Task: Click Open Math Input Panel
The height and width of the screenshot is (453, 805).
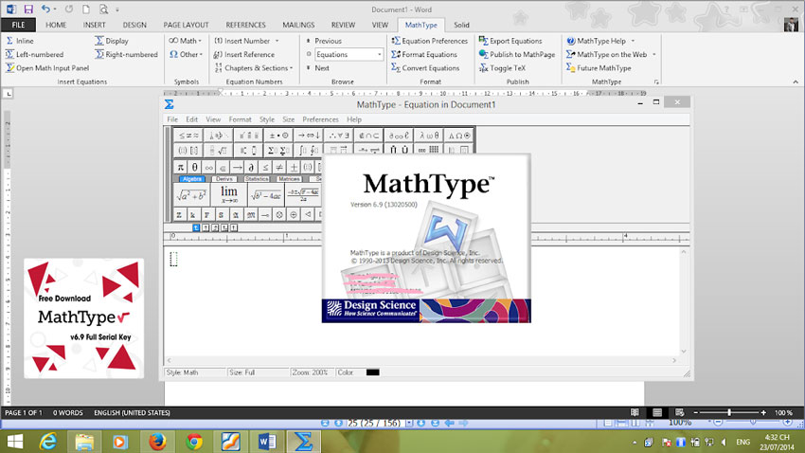Action: [x=47, y=68]
